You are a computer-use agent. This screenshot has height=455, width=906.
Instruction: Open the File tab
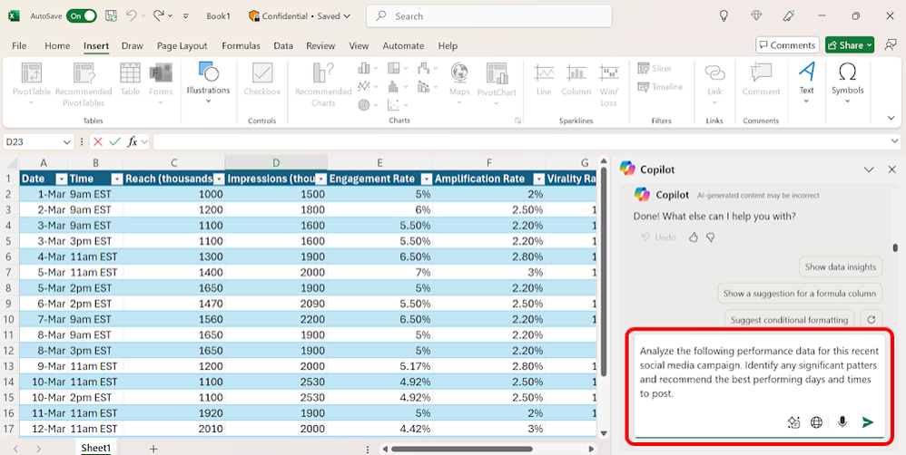click(x=19, y=45)
